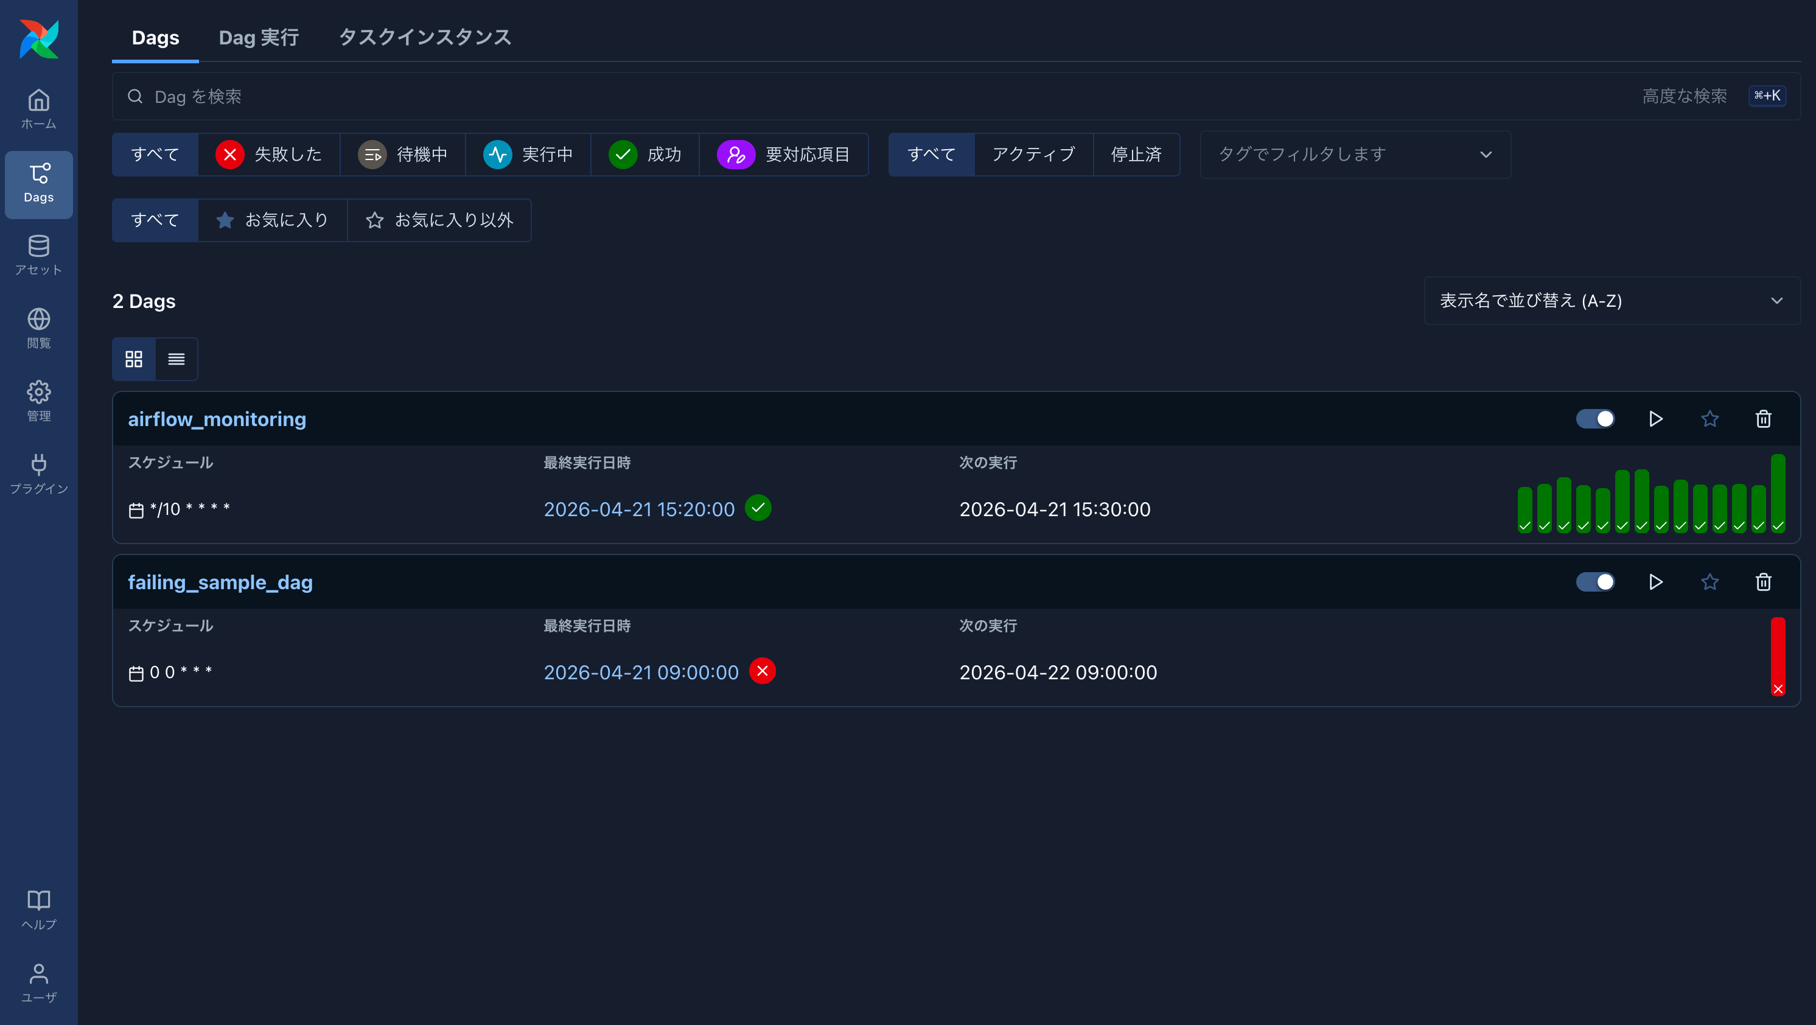Image resolution: width=1816 pixels, height=1025 pixels.
Task: Open the failing_sample_dag details page
Action: [x=220, y=582]
